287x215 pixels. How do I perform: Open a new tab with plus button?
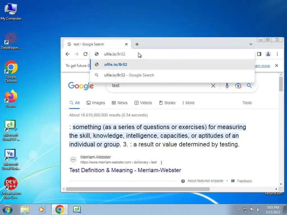click(x=137, y=44)
